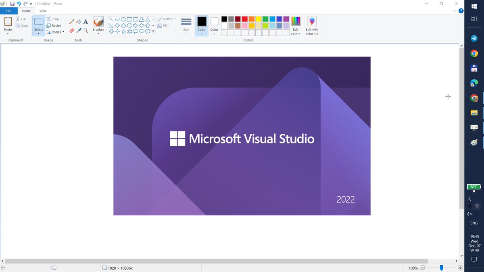Pick the yellow color swatch
Viewport: 484px width, 272px height.
click(259, 19)
